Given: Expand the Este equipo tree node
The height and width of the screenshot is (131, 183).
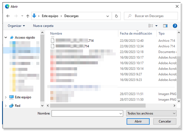Looking at the screenshot, I should [x=6, y=97].
